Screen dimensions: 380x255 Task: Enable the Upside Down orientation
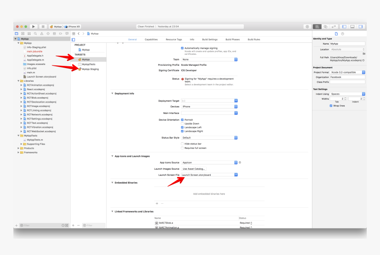point(182,124)
